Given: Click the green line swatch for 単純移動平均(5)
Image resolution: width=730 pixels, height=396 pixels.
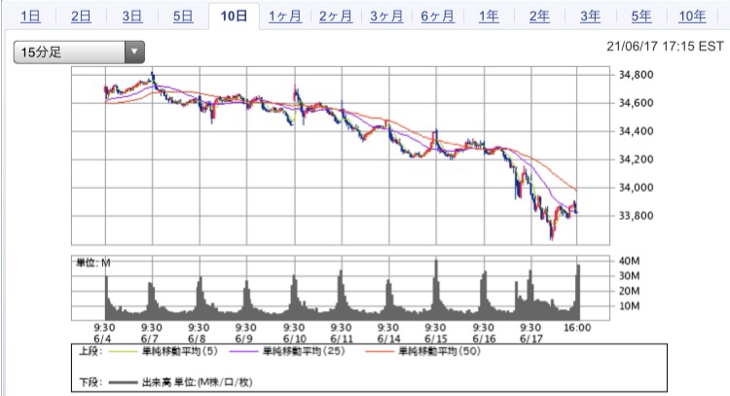Looking at the screenshot, I should point(124,351).
